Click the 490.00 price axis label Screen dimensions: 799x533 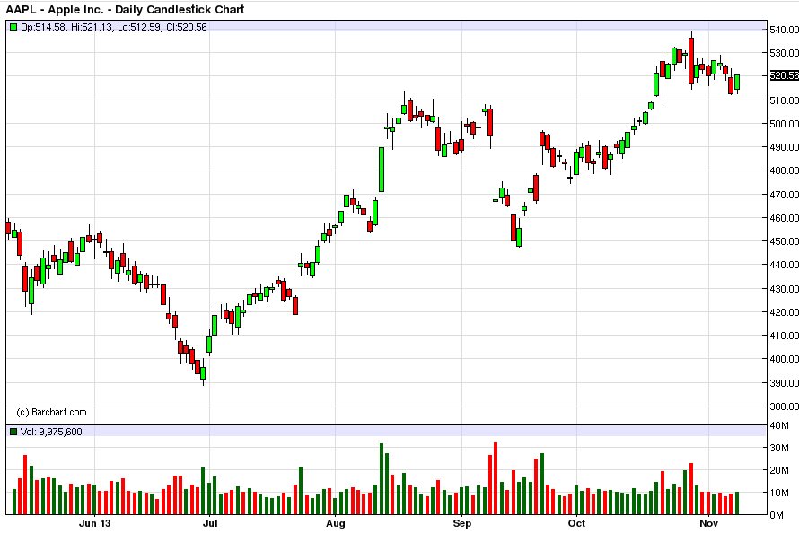(785, 147)
